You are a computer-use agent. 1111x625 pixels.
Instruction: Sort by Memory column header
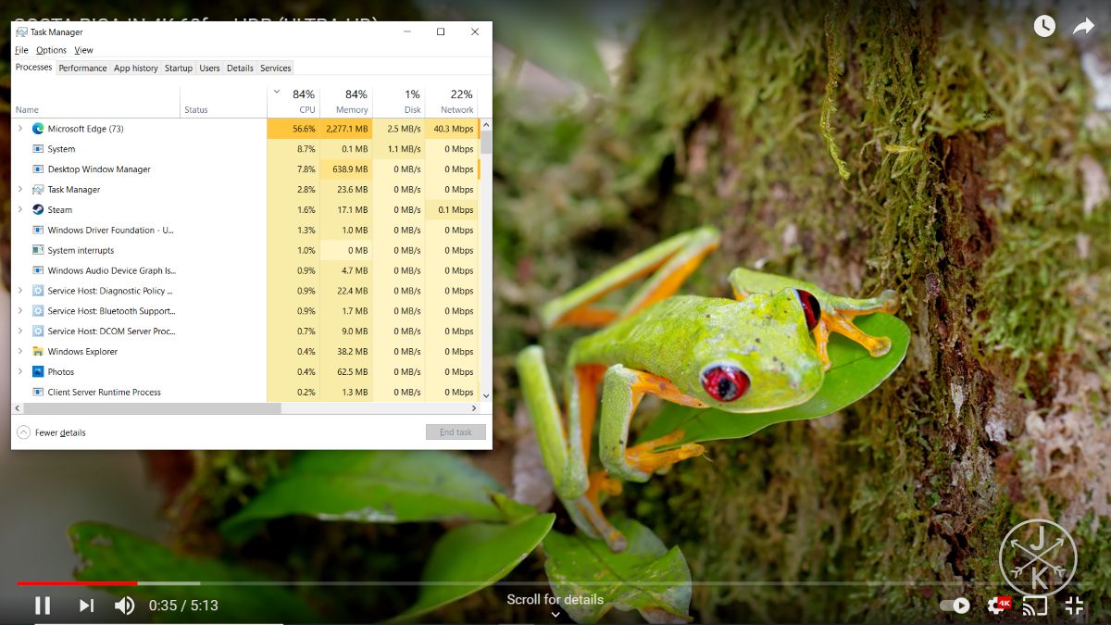coord(346,102)
